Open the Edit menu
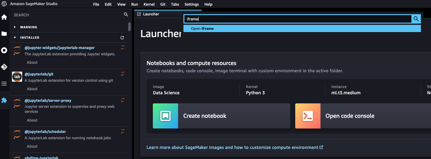The height and width of the screenshot is (159, 431). click(108, 4)
